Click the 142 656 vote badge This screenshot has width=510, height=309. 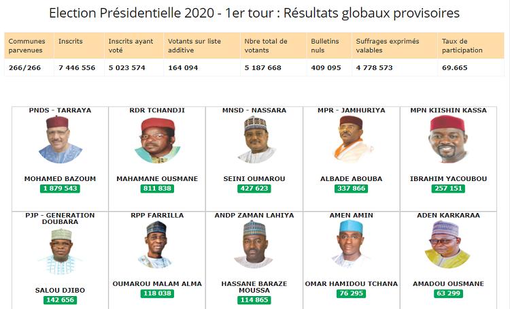click(x=60, y=300)
